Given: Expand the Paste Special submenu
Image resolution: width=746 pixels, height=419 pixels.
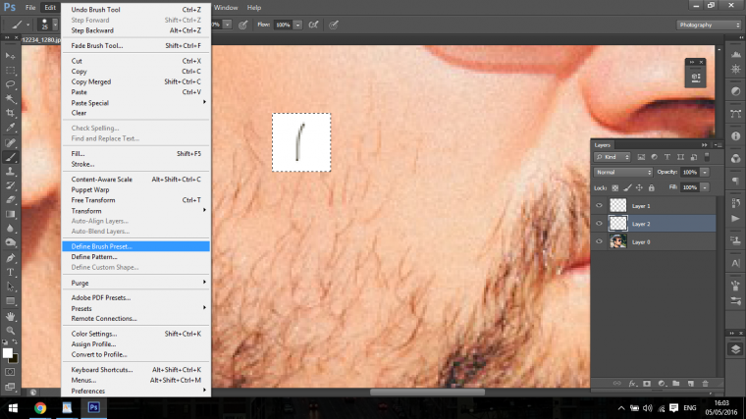Looking at the screenshot, I should coord(136,103).
